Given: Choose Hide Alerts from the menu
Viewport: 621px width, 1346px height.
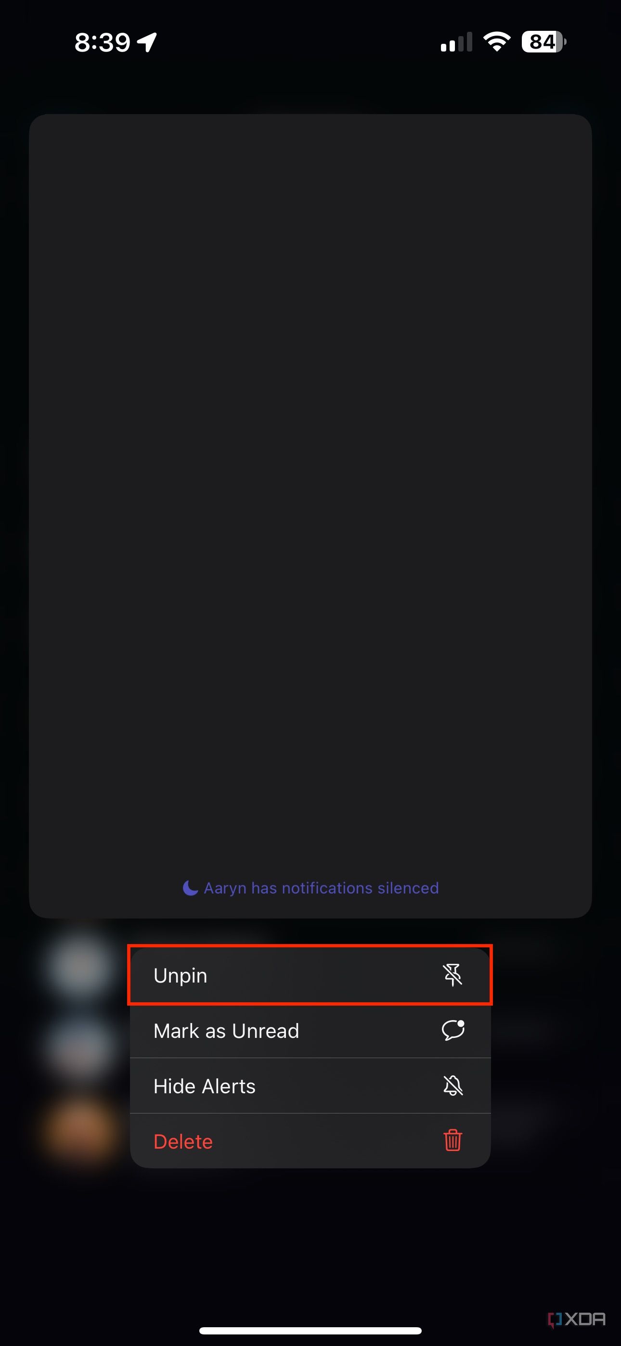Looking at the screenshot, I should coord(310,1086).
